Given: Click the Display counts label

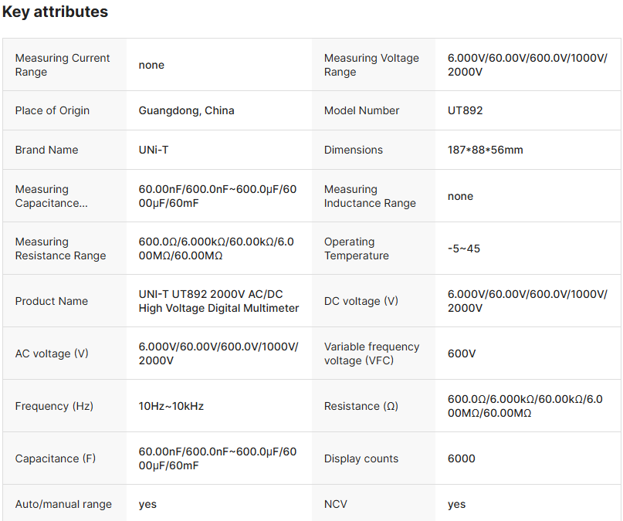Looking at the screenshot, I should [361, 458].
